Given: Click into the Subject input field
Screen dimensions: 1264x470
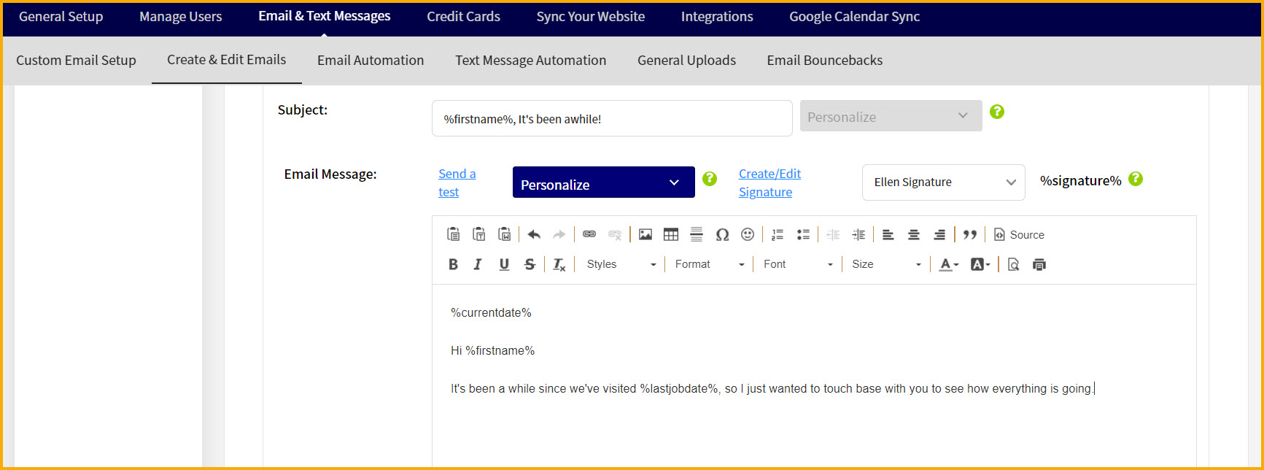Looking at the screenshot, I should click(612, 118).
